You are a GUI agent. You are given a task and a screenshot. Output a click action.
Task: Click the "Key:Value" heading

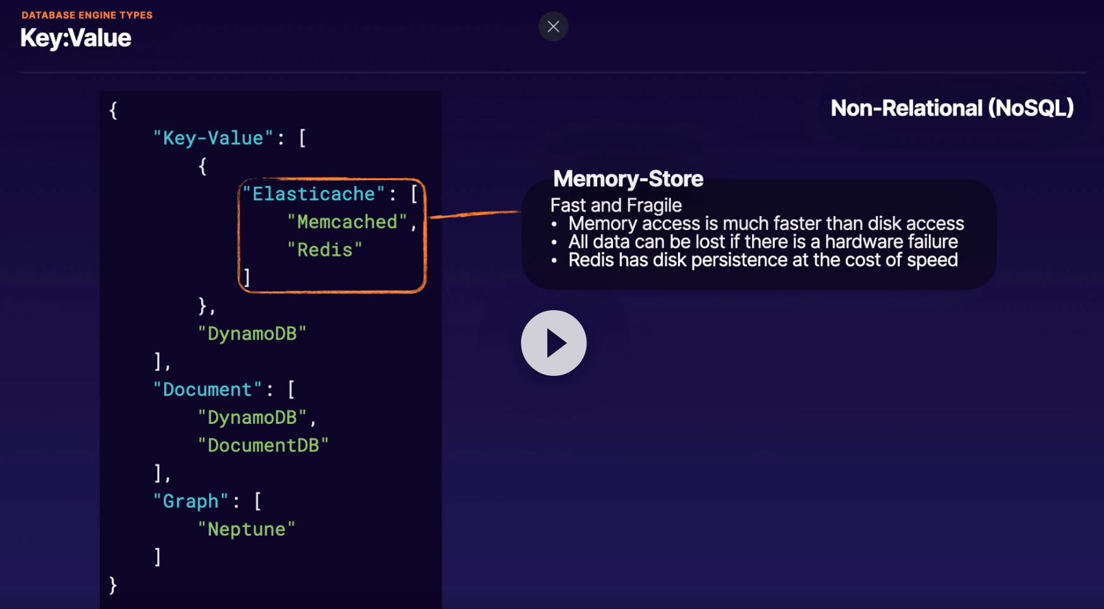(x=76, y=38)
